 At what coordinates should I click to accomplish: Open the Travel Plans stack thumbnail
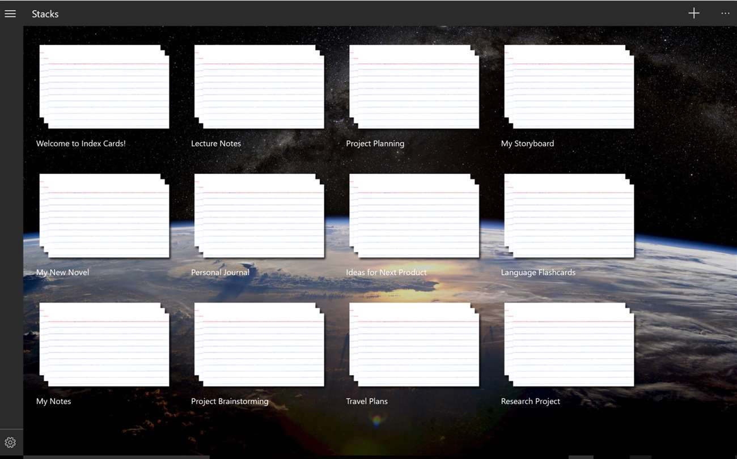point(414,345)
